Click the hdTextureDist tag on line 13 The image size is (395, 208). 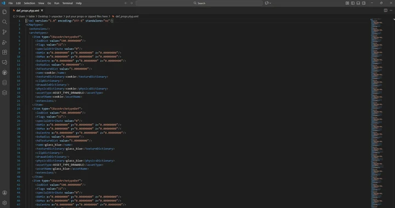click(x=47, y=69)
